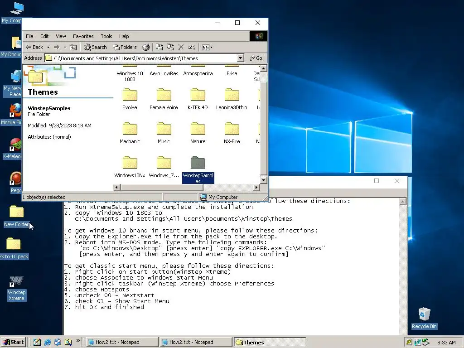The width and height of the screenshot is (464, 348).
Task: Expand the address bar dropdown arrow
Action: tap(241, 58)
